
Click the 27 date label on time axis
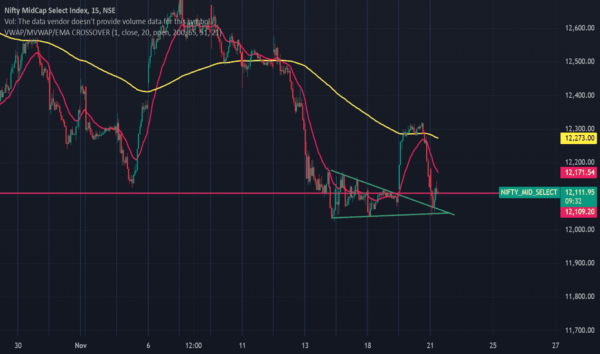click(x=556, y=346)
